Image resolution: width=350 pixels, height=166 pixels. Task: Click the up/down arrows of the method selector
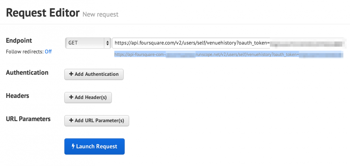point(107,43)
